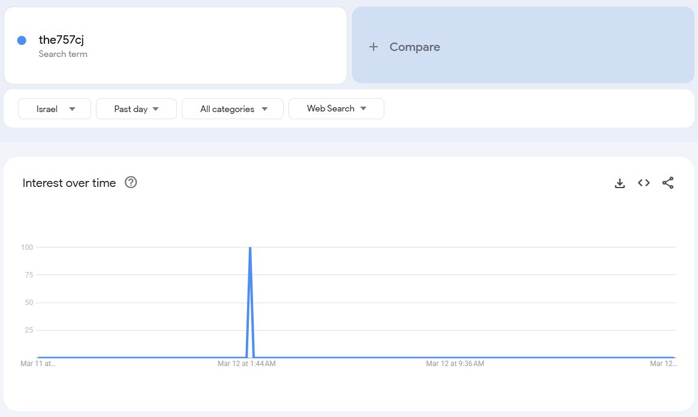The image size is (698, 417).
Task: Click the chart peak at 100
Action: pyautogui.click(x=250, y=248)
